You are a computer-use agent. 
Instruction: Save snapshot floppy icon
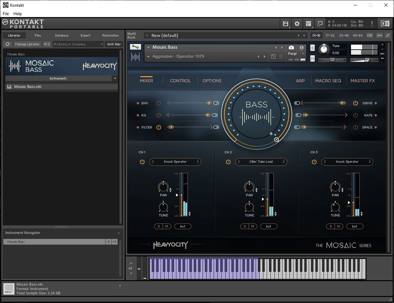[x=273, y=56]
